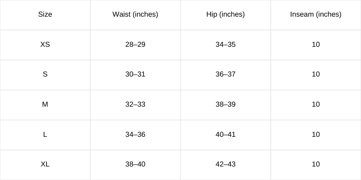Screen dimensions: 361x180
Task: Select the 40–41 hip cell
Action: tap(226, 135)
